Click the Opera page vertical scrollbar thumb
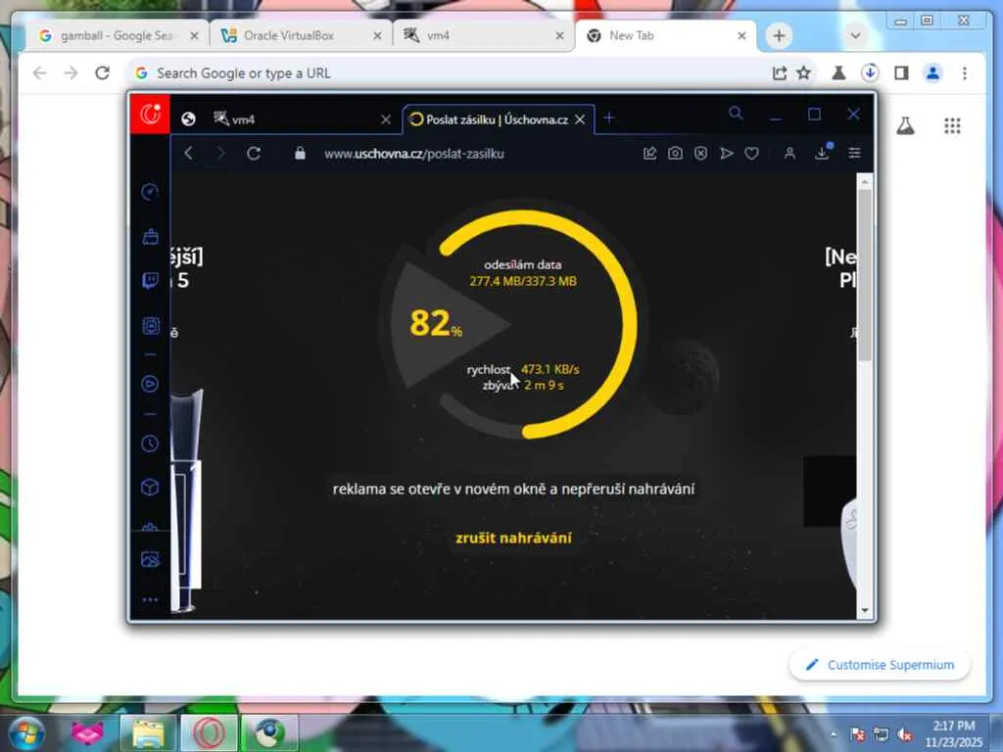This screenshot has height=752, width=1003. coord(865,275)
